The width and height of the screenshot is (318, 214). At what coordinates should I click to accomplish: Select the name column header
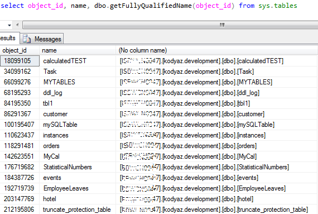[78, 50]
